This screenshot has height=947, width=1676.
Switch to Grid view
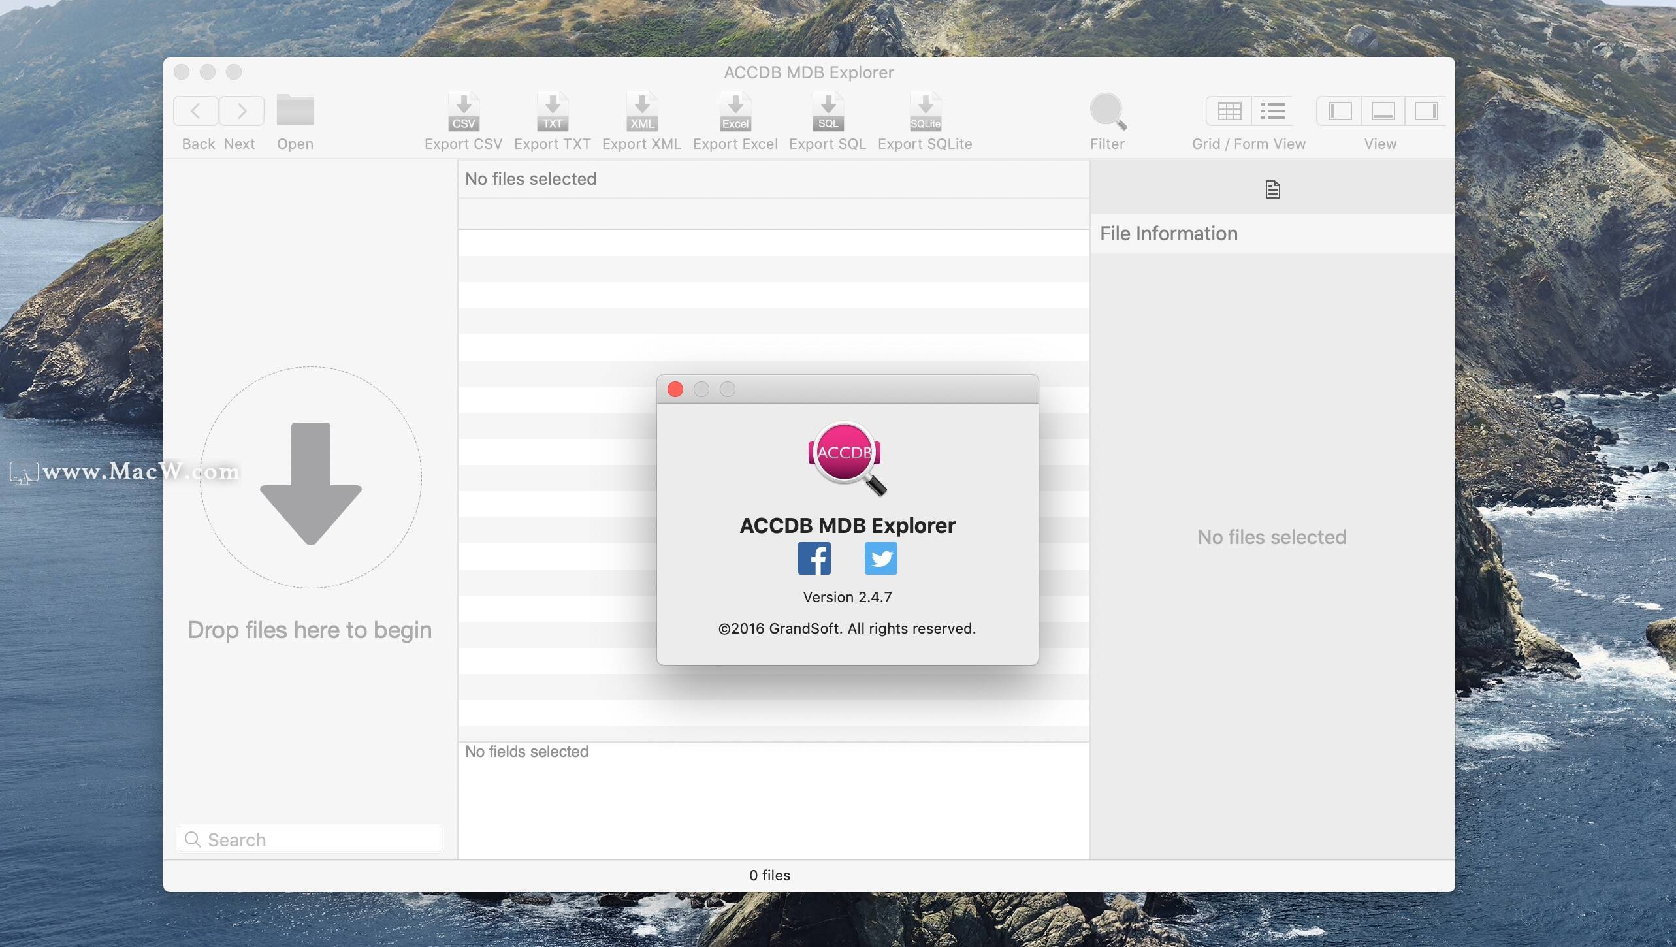click(1229, 111)
